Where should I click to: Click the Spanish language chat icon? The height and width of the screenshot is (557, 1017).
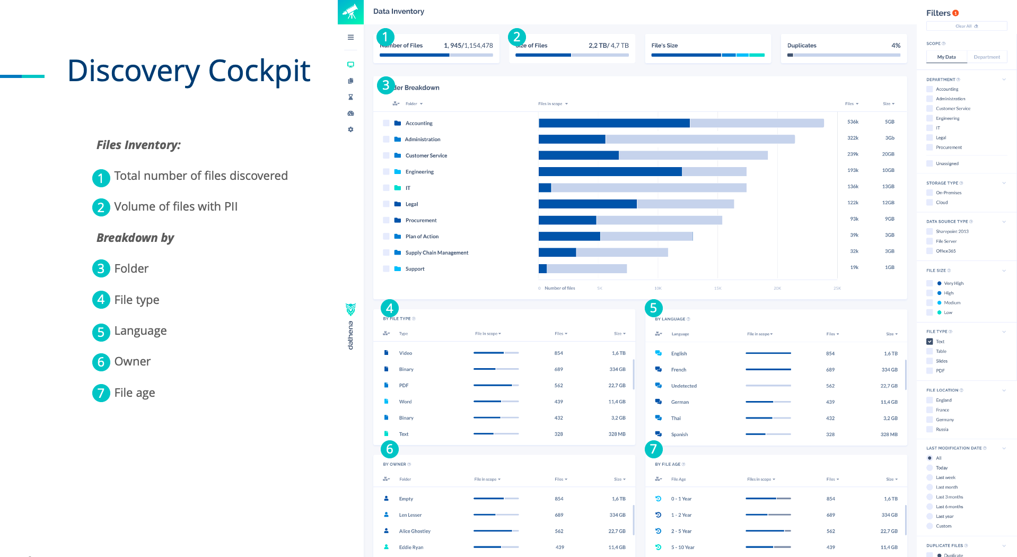[x=658, y=434]
